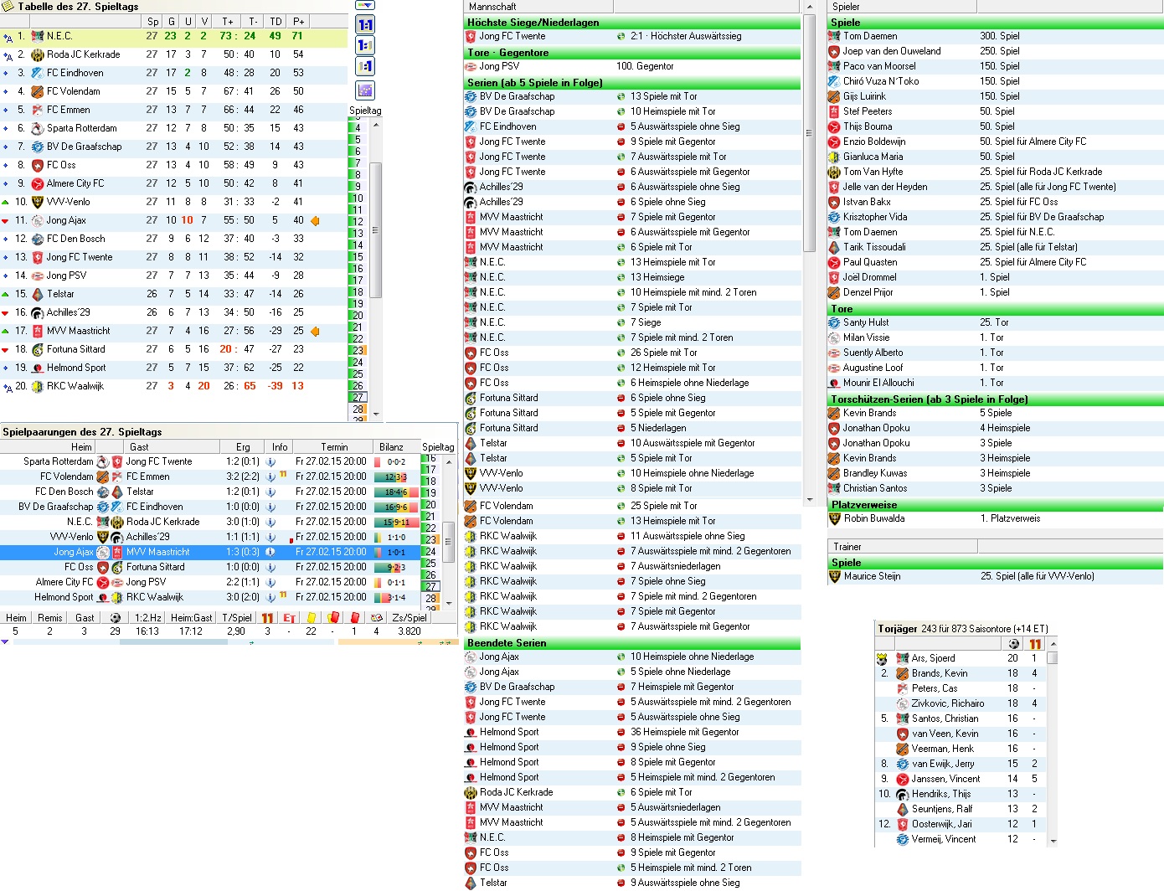
Task: Click down arrow of league table Spieltag list scrollbar
Action: click(x=375, y=414)
